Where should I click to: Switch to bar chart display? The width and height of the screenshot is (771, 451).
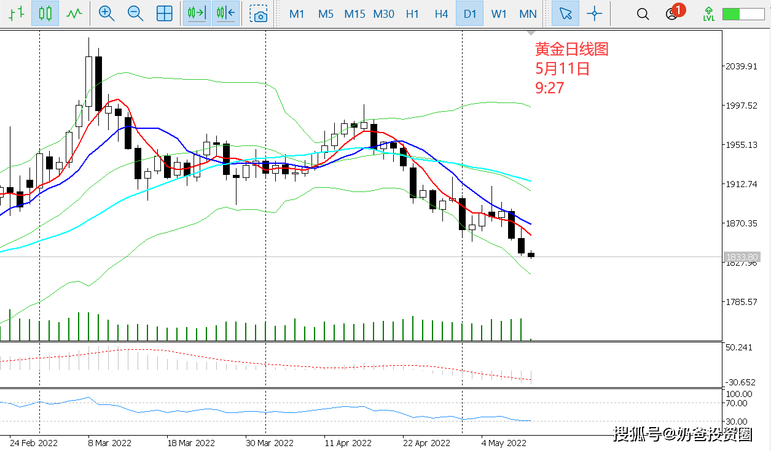(x=17, y=13)
